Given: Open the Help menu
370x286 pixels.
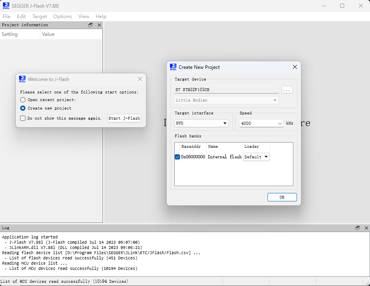Looking at the screenshot, I should 101,17.
